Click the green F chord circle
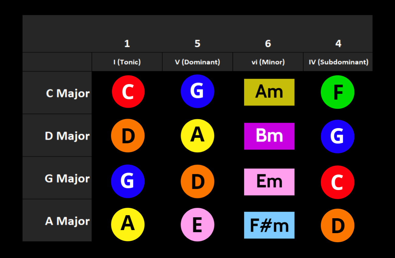395x258 pixels. click(x=338, y=92)
